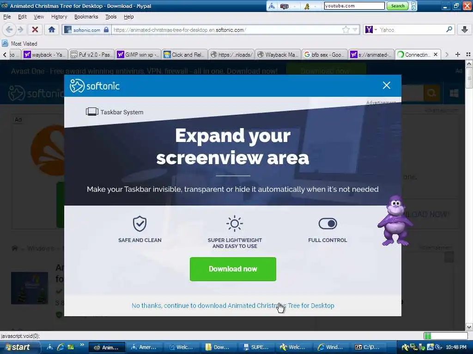Screen dimensions: 473x354
Task: Click No thanks, continue to download link
Action: 233,306
